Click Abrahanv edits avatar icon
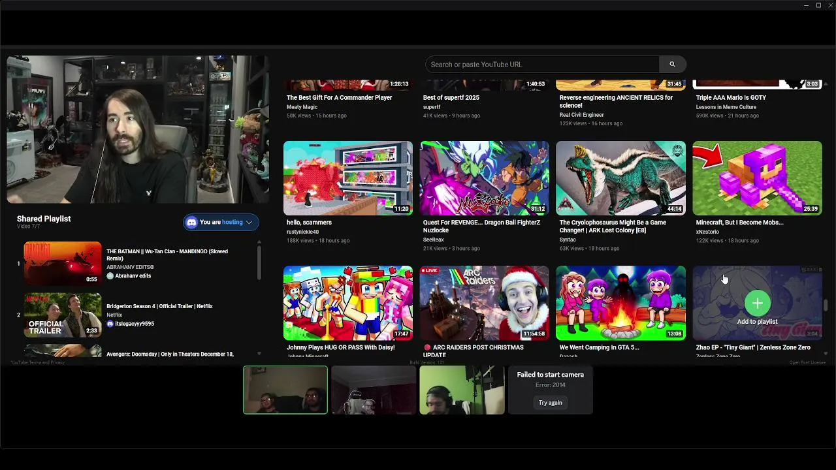This screenshot has height=470, width=836. [110, 276]
